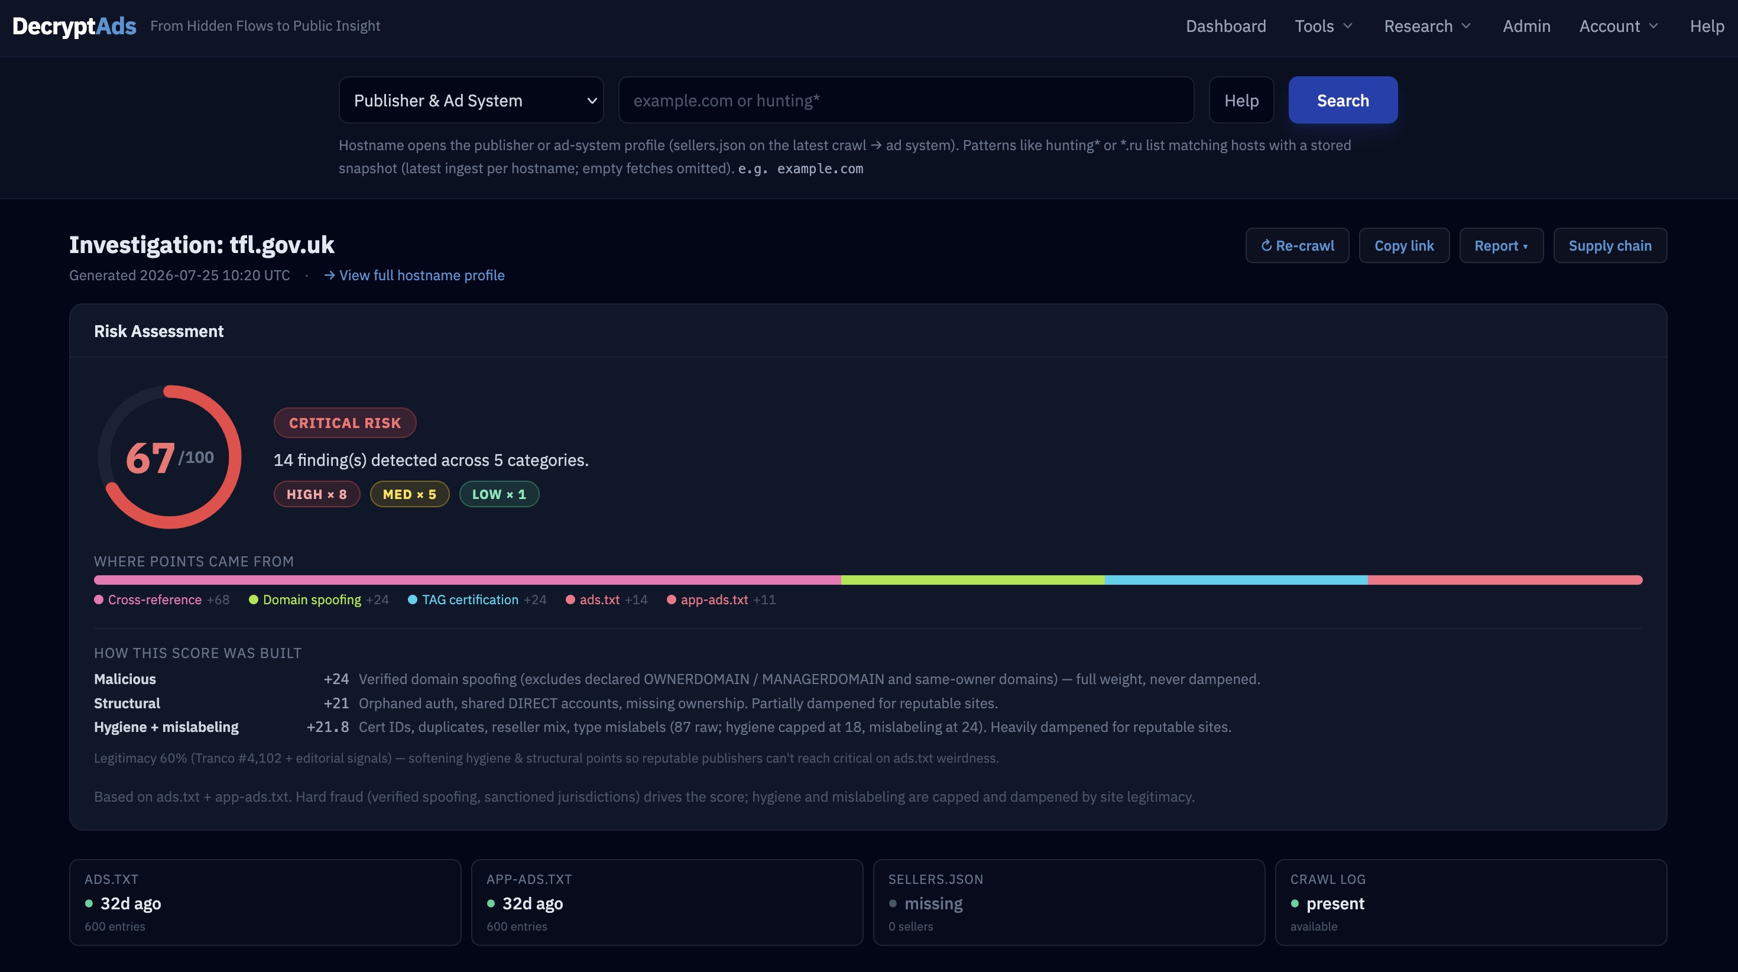This screenshot has height=972, width=1738.
Task: Open the DecryptAds logo home link
Action: [x=74, y=25]
